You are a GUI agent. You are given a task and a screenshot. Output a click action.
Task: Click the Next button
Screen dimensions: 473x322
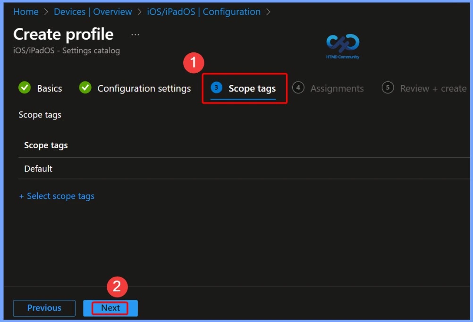tap(110, 308)
